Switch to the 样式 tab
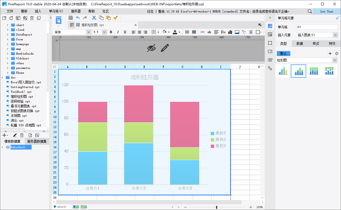This screenshot has height=210, width=341. (316, 43)
